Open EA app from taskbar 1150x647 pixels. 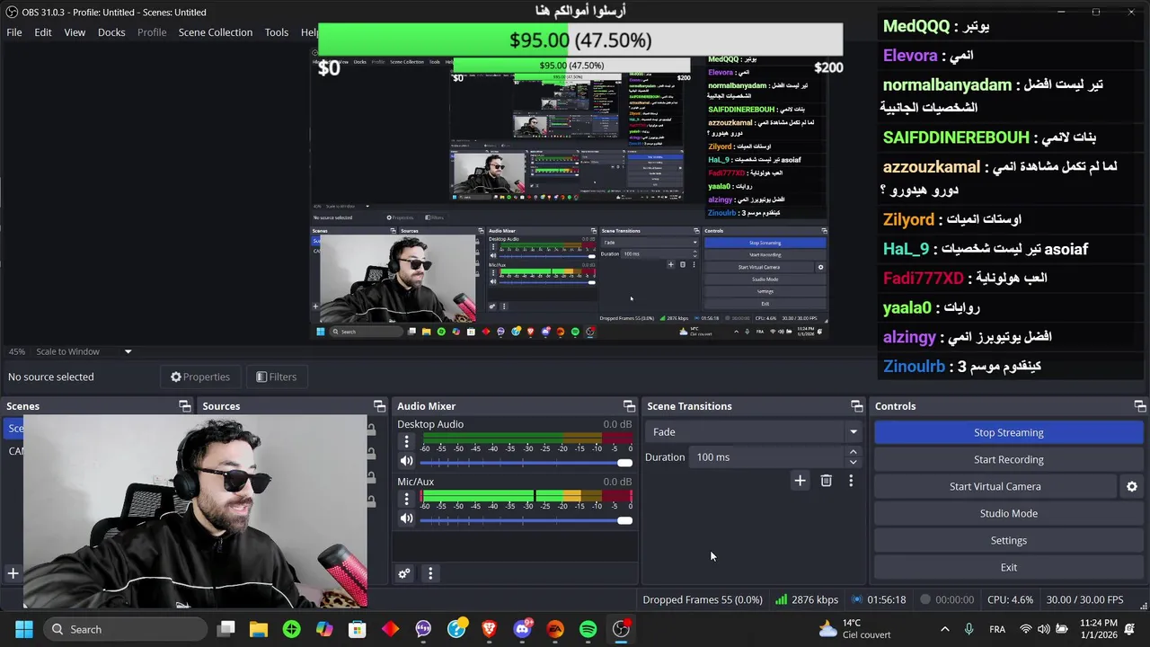click(555, 629)
